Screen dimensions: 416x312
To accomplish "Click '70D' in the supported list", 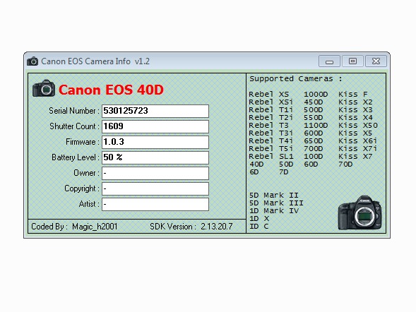I will point(345,164).
